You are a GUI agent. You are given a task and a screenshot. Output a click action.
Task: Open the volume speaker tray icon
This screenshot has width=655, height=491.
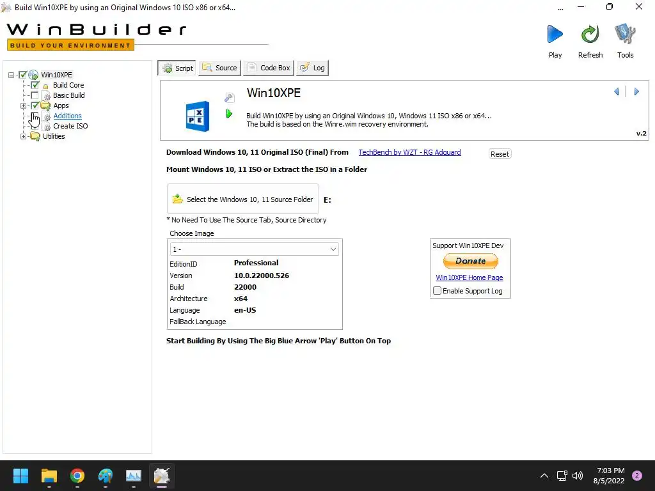tap(578, 476)
